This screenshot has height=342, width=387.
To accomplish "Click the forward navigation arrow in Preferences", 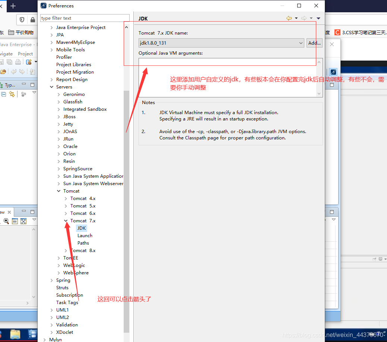I will pyautogui.click(x=304, y=18).
